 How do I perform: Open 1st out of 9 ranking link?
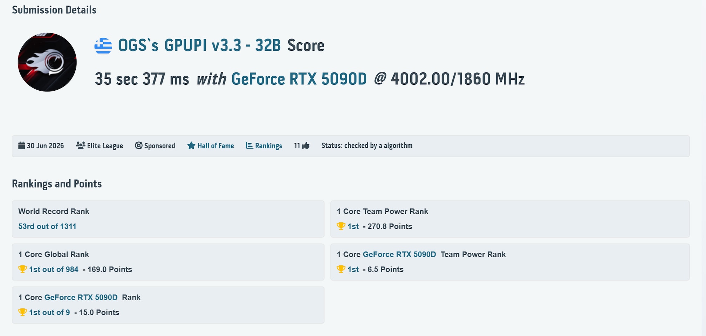point(49,312)
